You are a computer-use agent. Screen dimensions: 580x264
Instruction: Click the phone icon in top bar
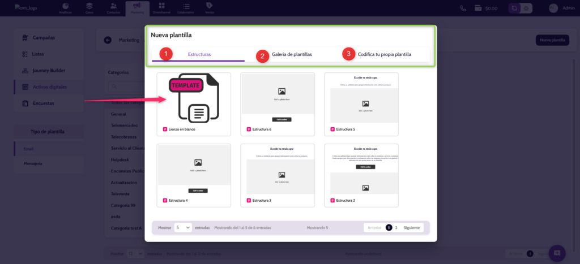click(x=463, y=8)
